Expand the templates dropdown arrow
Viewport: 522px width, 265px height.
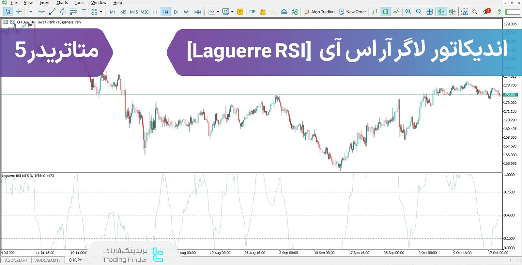coord(232,12)
